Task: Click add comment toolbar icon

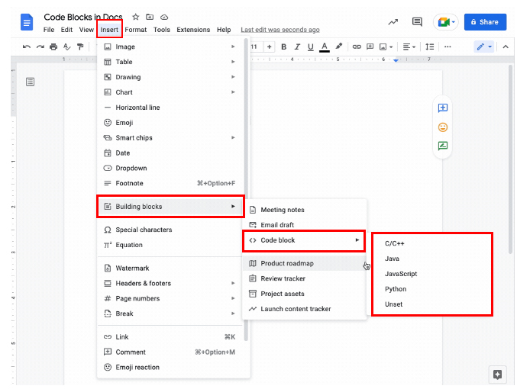Action: [370, 47]
